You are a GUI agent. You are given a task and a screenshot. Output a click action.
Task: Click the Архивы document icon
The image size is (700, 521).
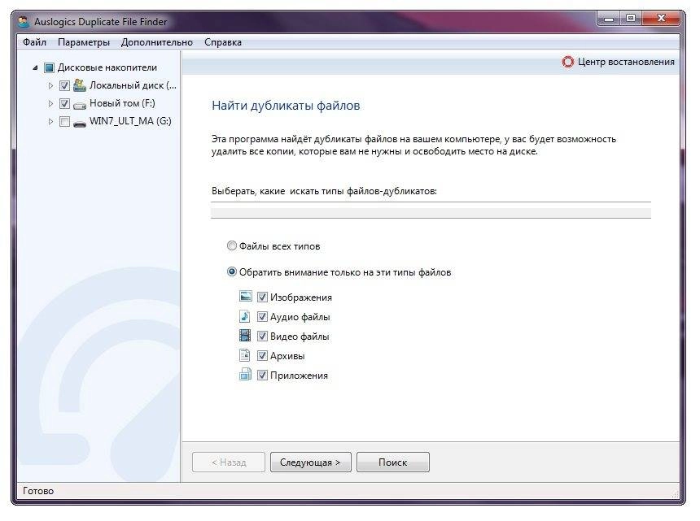[x=245, y=355]
